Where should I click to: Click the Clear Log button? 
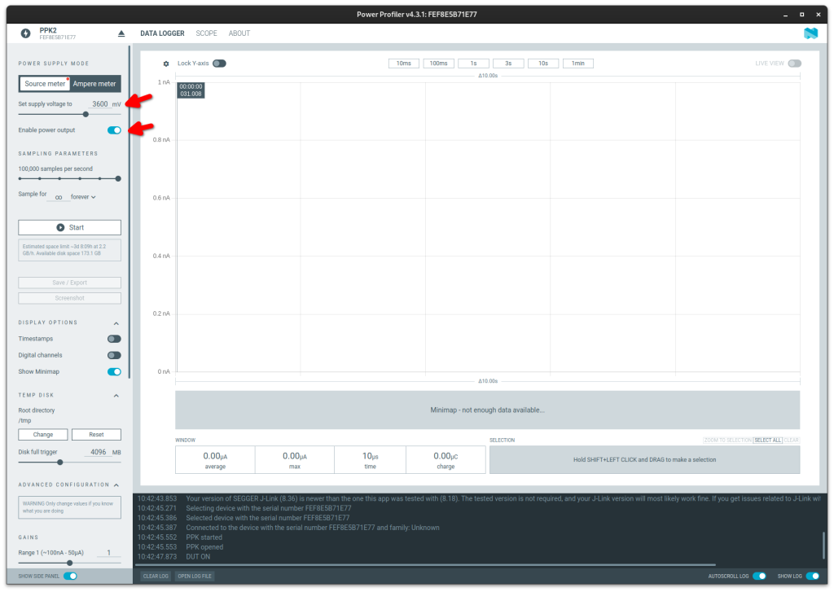(x=156, y=576)
